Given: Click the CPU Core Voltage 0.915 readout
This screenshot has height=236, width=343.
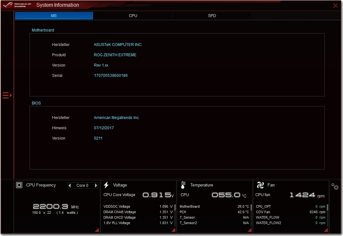Looking at the screenshot, I should coord(158,195).
